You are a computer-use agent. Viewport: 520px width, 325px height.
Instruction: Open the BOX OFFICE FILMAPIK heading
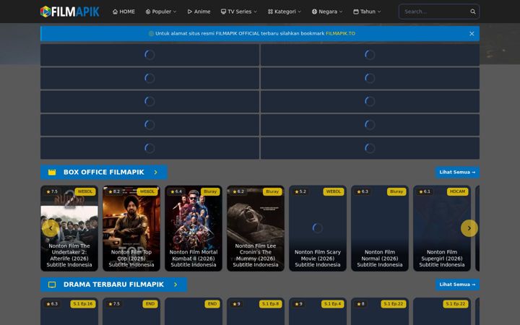click(104, 172)
